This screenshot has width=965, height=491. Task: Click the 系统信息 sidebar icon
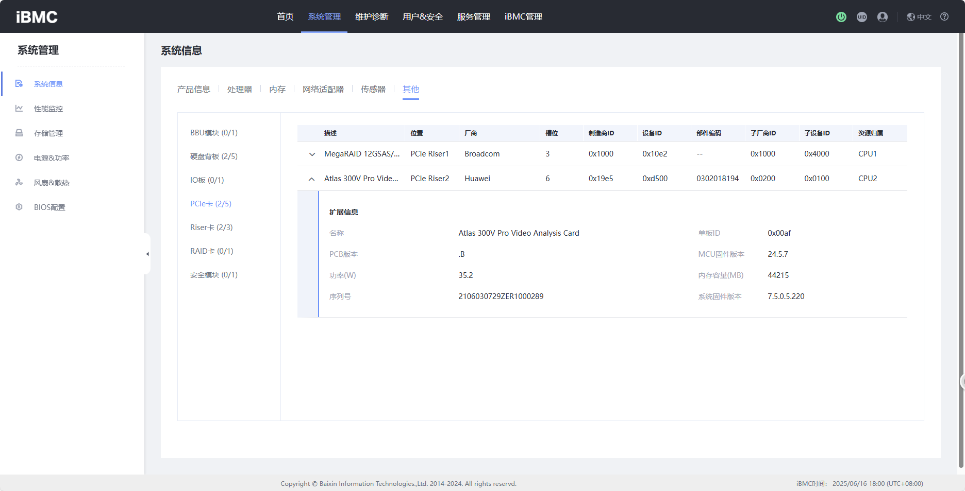click(x=19, y=84)
